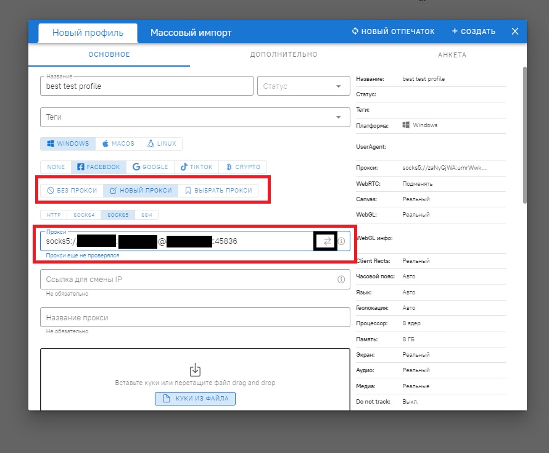Click the New fingerprint refresh button

coord(393,31)
